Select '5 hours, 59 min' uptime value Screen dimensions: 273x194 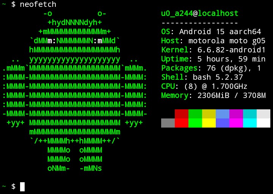click(231, 59)
